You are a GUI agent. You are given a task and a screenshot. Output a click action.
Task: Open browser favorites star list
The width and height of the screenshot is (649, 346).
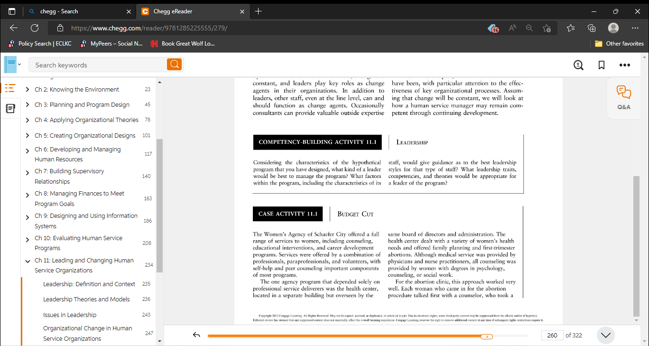[x=571, y=28]
